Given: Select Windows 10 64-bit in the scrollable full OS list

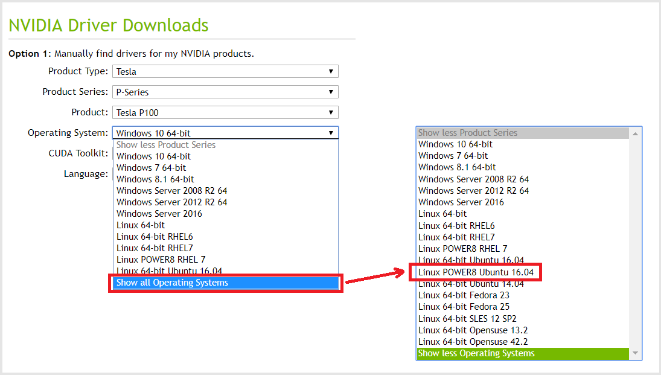Looking at the screenshot, I should tap(523, 144).
